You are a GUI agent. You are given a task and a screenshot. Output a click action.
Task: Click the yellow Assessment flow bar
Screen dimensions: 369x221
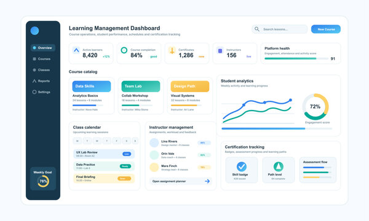(317, 177)
